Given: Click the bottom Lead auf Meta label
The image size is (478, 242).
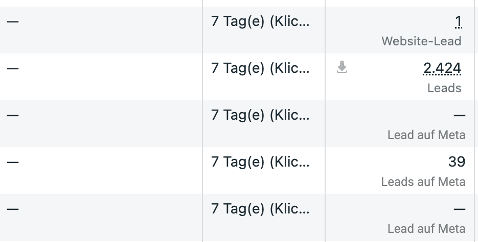Looking at the screenshot, I should point(426,229).
